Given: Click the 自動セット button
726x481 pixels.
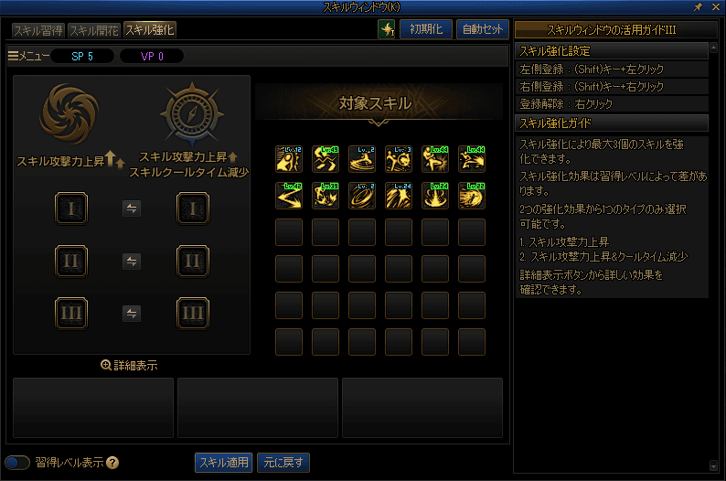Looking at the screenshot, I should coord(483,29).
